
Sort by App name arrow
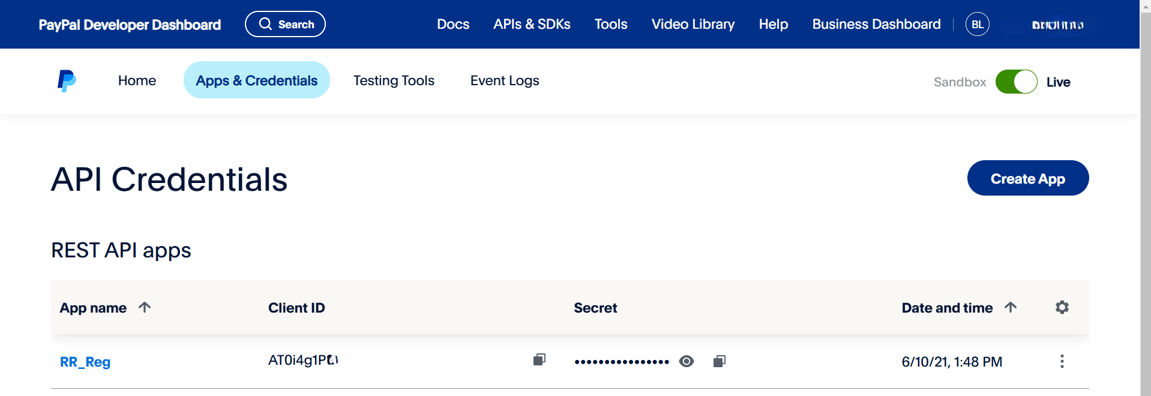(x=145, y=308)
